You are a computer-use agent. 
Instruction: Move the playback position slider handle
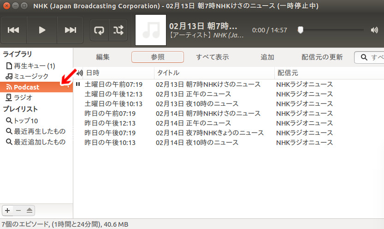pyautogui.click(x=300, y=30)
